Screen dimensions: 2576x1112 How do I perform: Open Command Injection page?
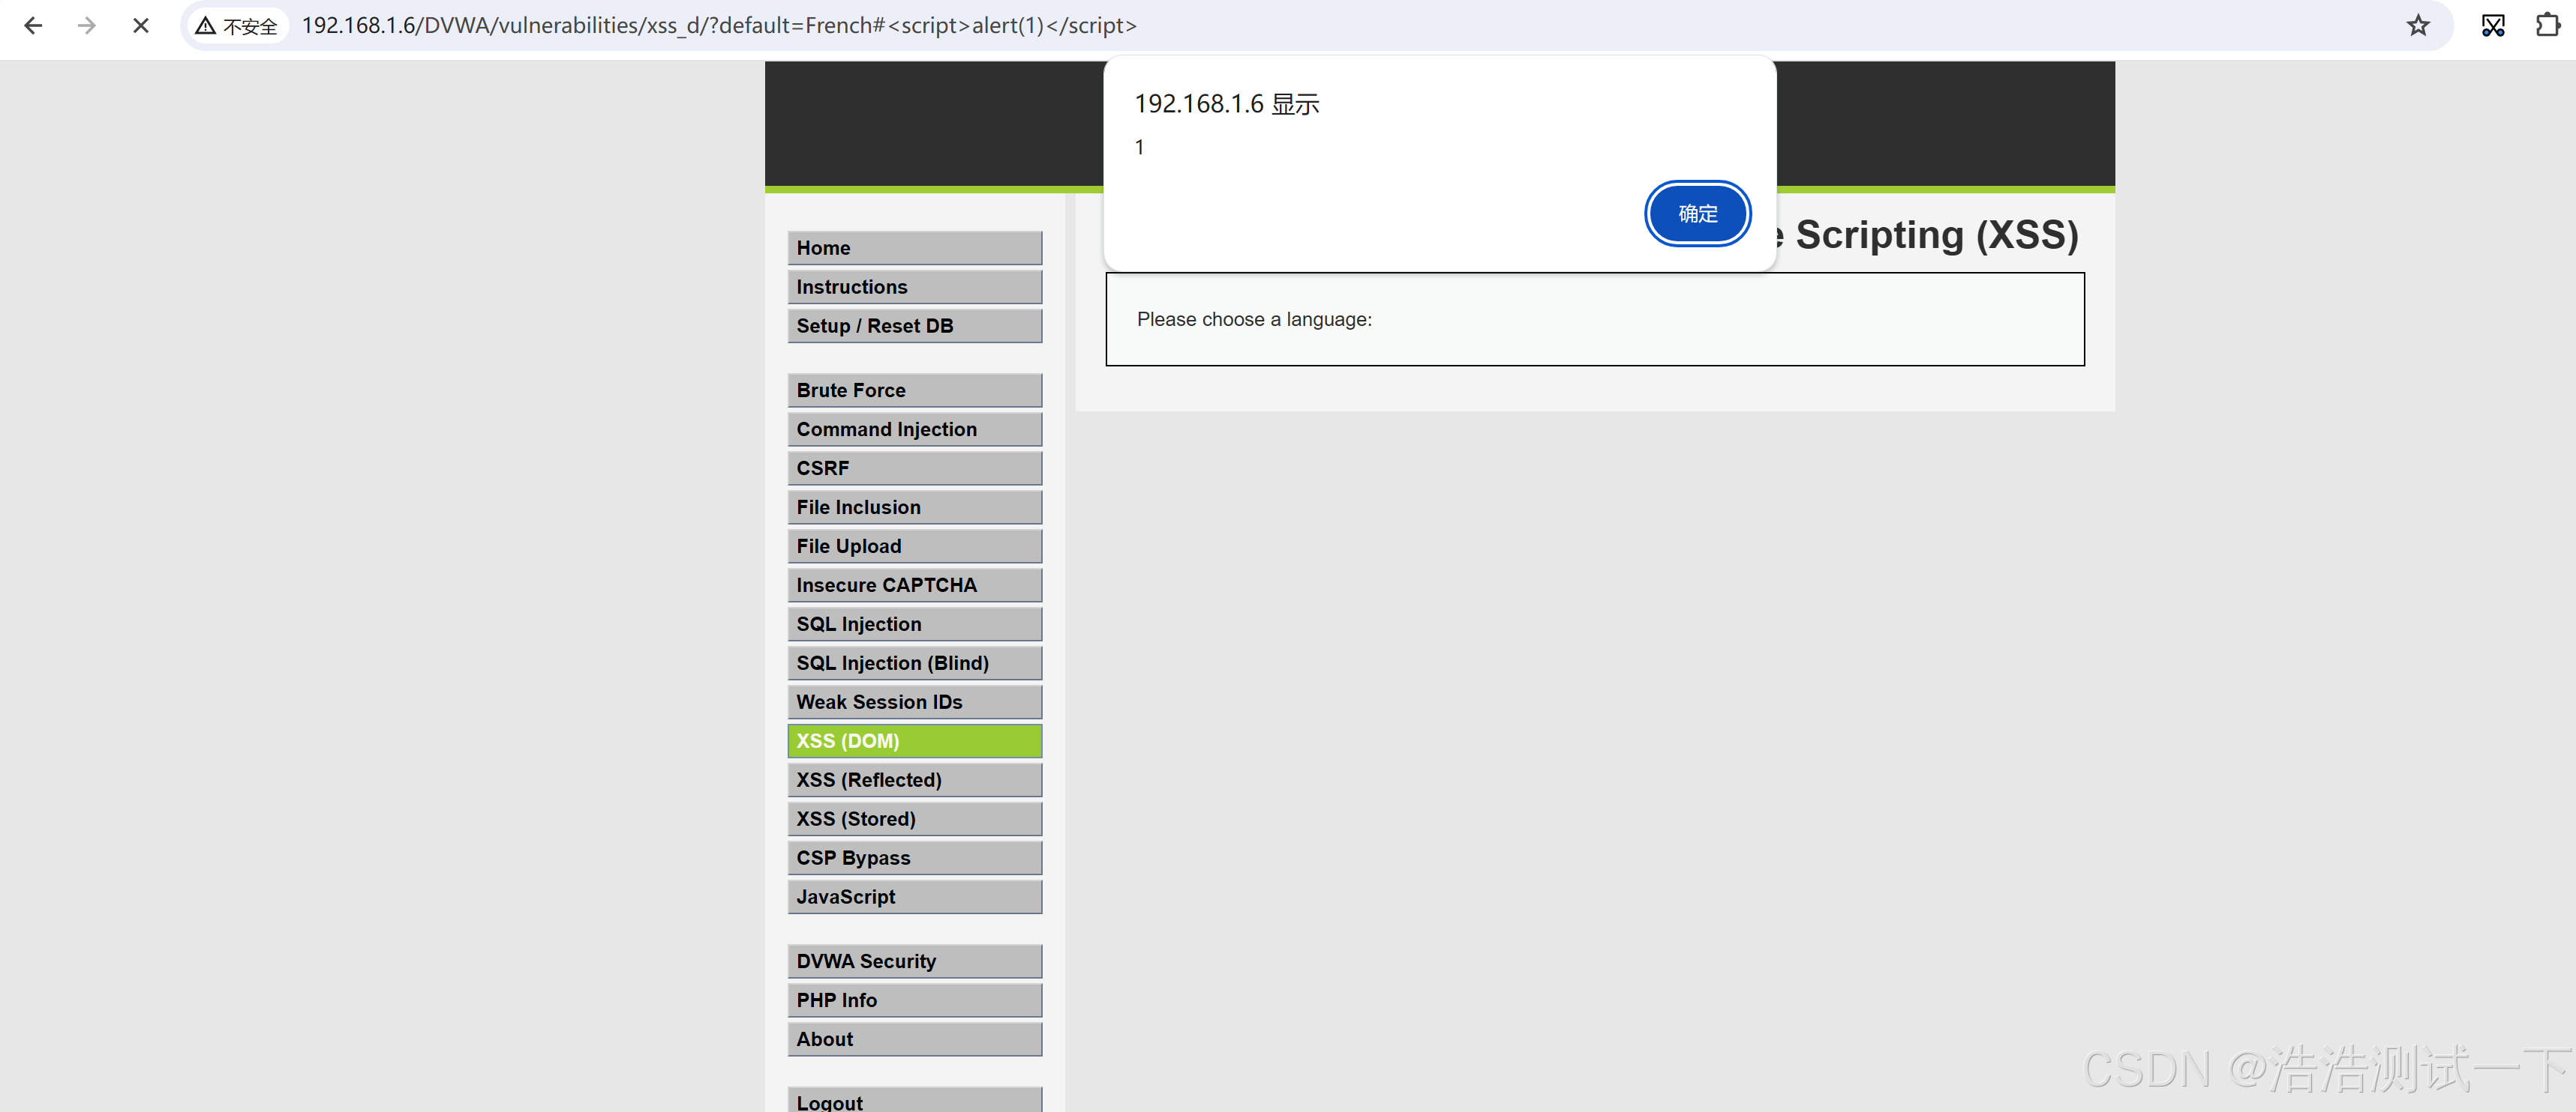tap(914, 429)
